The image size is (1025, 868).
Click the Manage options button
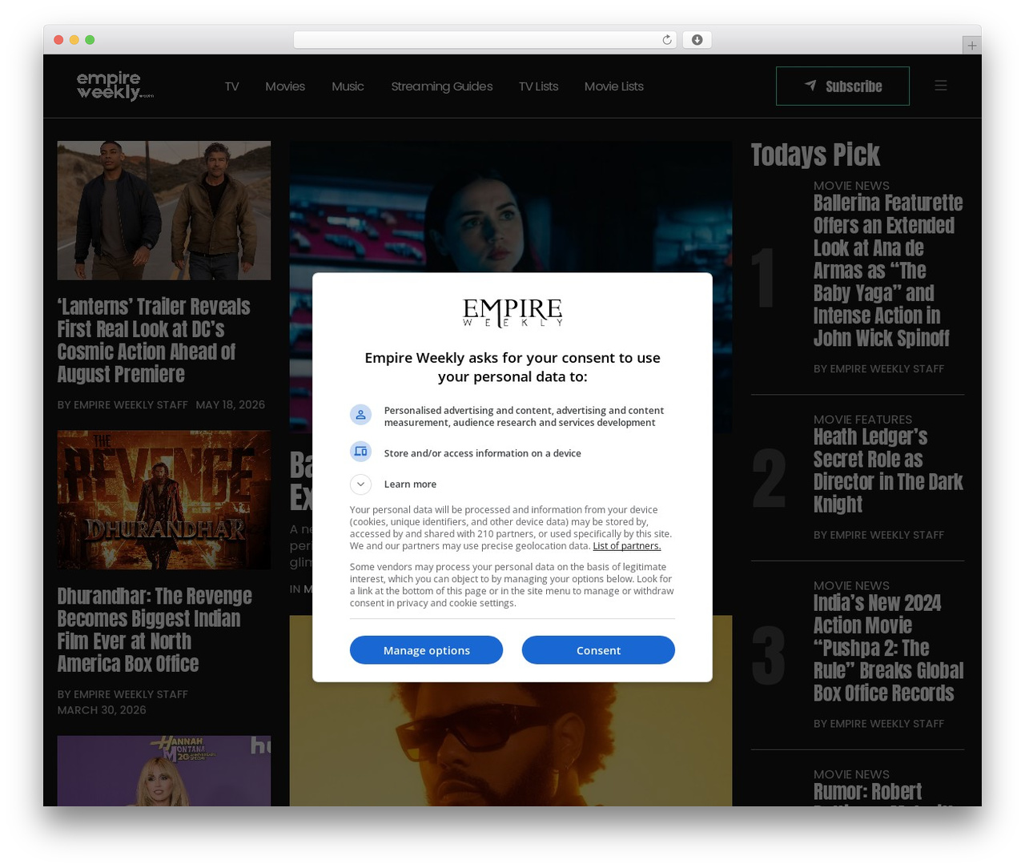coord(426,650)
